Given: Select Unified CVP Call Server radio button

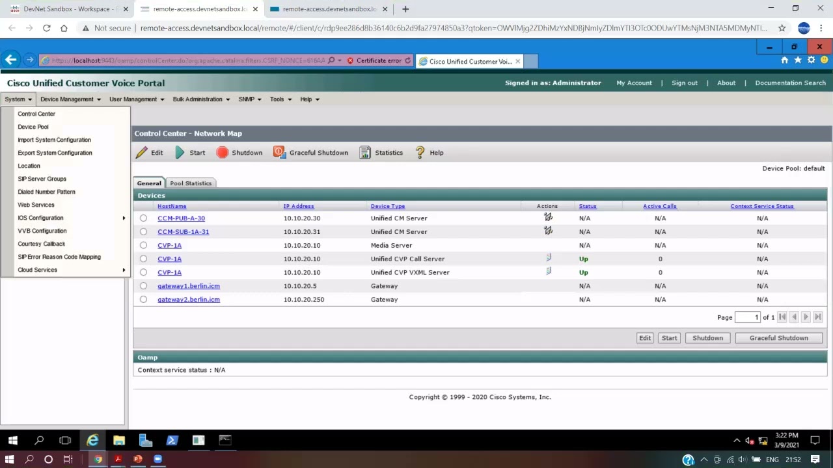Looking at the screenshot, I should (x=143, y=259).
